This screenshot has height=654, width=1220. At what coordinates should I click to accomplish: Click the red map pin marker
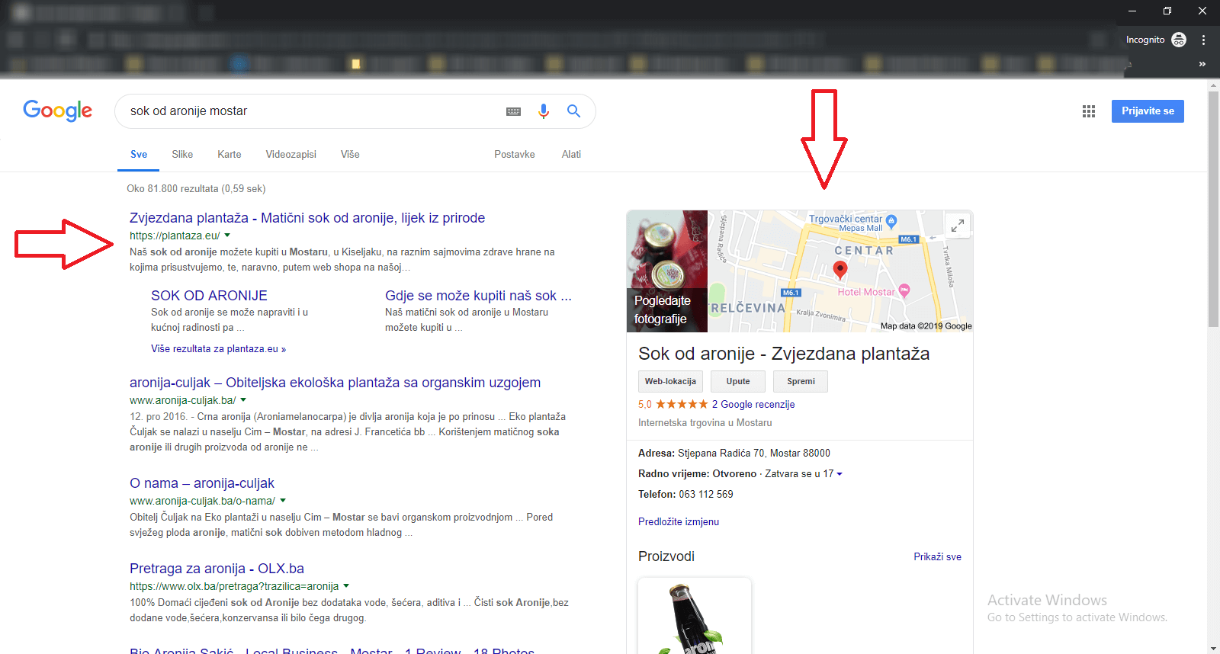pyautogui.click(x=840, y=269)
